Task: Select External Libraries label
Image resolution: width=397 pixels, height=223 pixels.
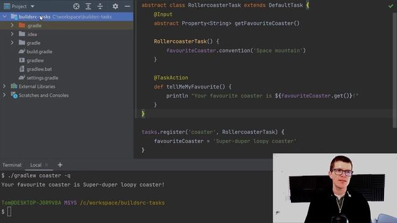Action: click(x=37, y=87)
